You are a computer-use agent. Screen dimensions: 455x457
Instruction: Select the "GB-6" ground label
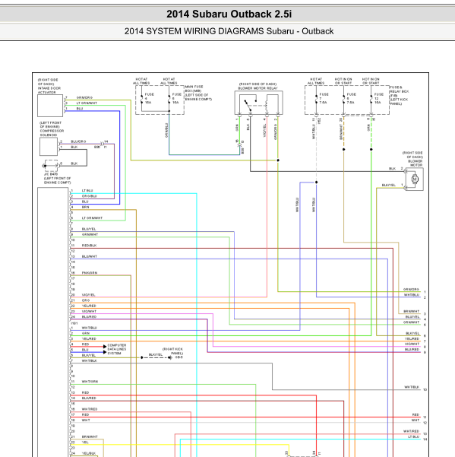point(179,357)
